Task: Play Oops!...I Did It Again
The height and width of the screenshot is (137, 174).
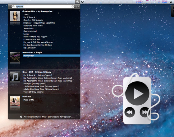Action: coord(33,20)
